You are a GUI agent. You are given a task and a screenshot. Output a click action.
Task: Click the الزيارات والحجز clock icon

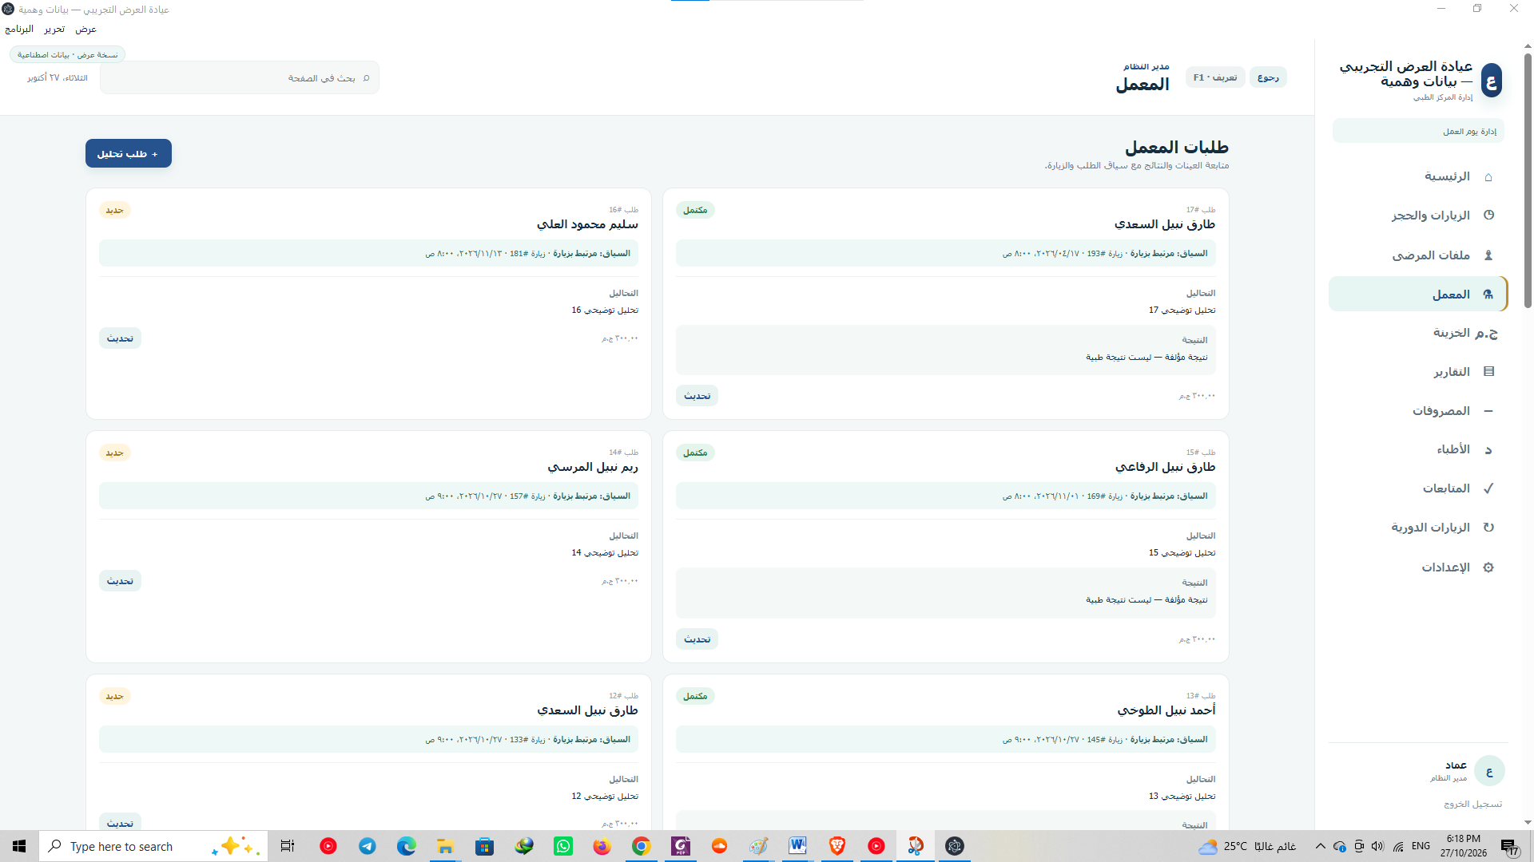pyautogui.click(x=1488, y=215)
